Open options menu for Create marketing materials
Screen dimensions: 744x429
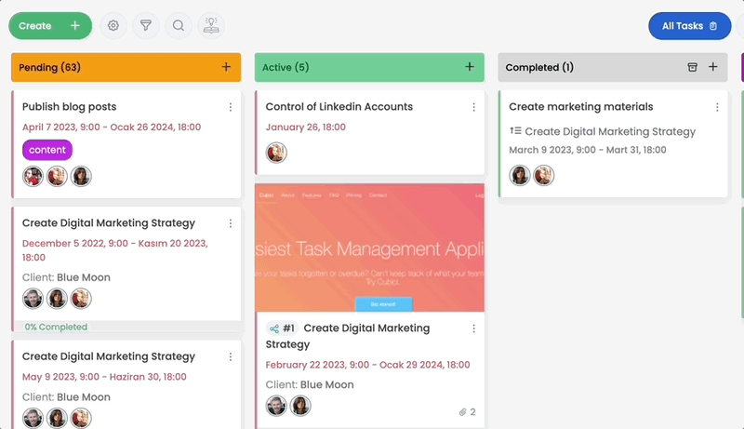point(717,107)
